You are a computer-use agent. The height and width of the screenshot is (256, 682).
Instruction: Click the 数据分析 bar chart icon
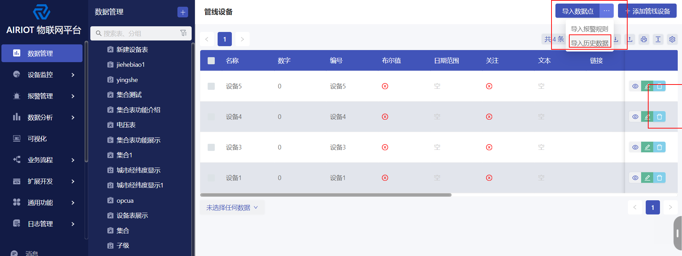pos(17,117)
